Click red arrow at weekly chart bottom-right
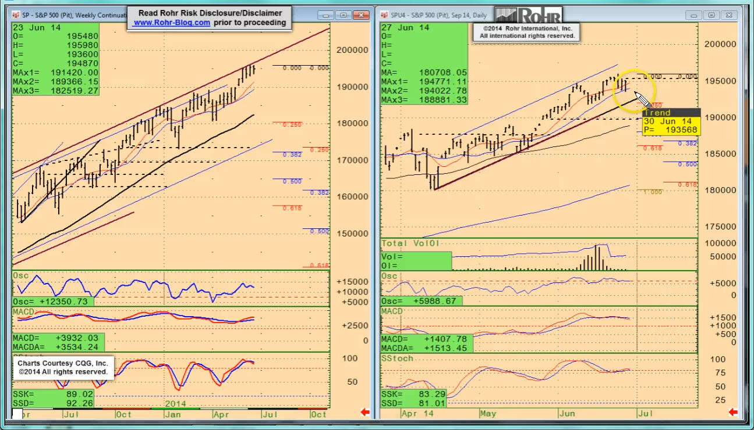This screenshot has height=430, width=754. click(365, 413)
